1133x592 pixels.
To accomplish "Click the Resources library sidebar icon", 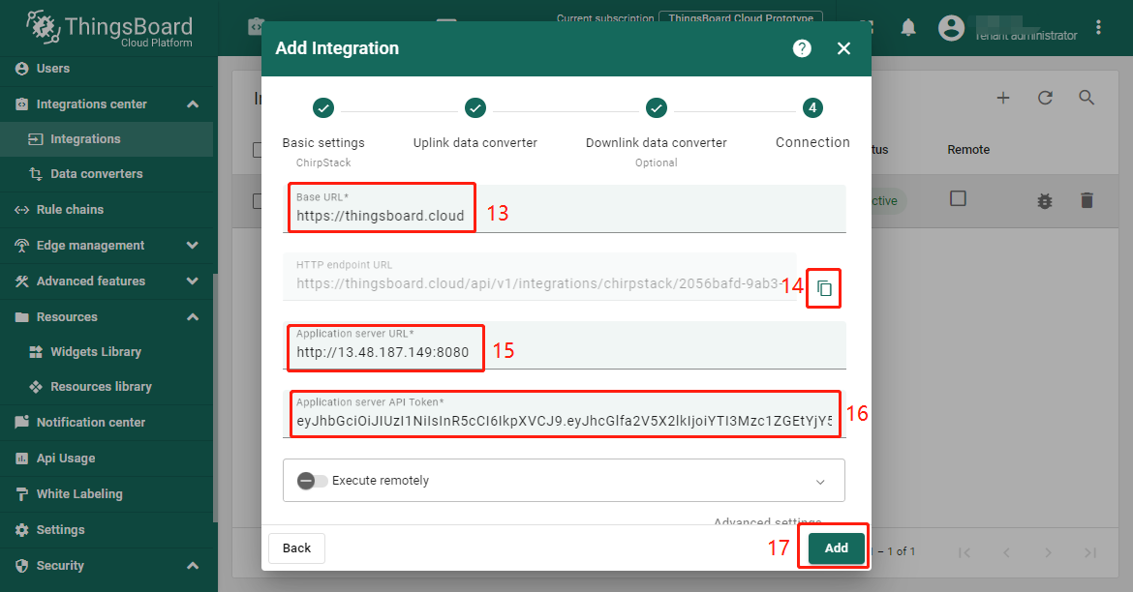I will (x=36, y=387).
